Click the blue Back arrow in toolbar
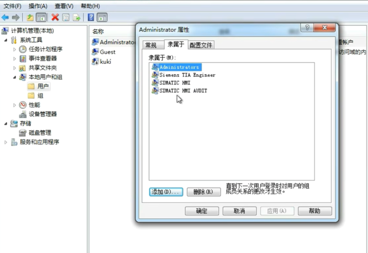This screenshot has height=253, width=368. tap(5, 17)
